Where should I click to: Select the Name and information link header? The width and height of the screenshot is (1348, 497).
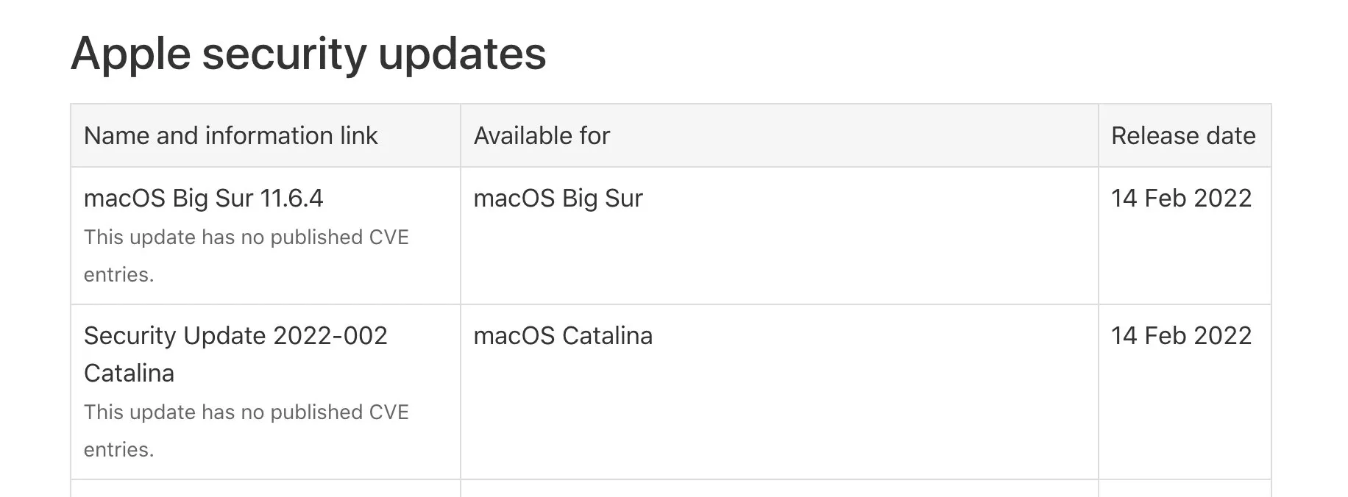click(x=230, y=136)
